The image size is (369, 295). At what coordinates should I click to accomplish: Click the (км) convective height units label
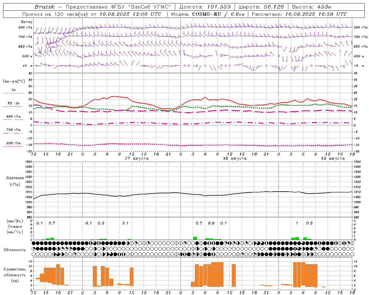[x=15, y=280]
